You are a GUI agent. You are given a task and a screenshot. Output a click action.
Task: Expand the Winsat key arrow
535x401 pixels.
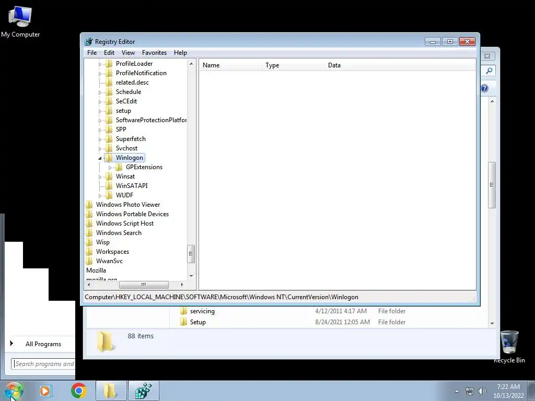click(100, 177)
